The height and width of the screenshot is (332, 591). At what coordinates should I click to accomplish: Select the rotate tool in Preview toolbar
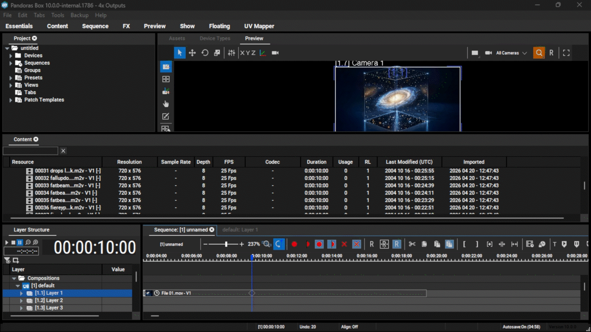(x=205, y=53)
